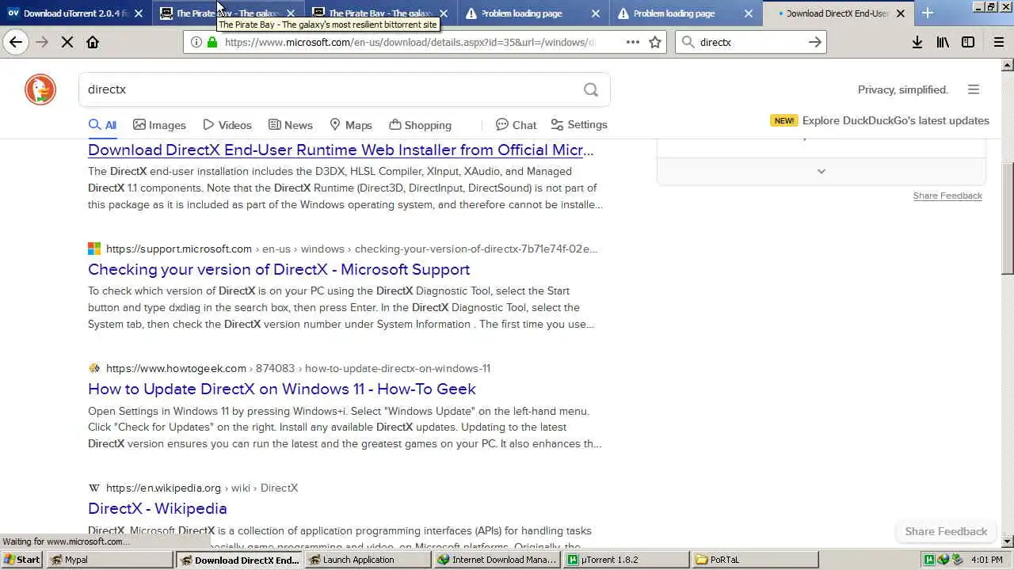Submit the directx search with arrow button
Viewport: 1014px width, 570px height.
tap(814, 42)
